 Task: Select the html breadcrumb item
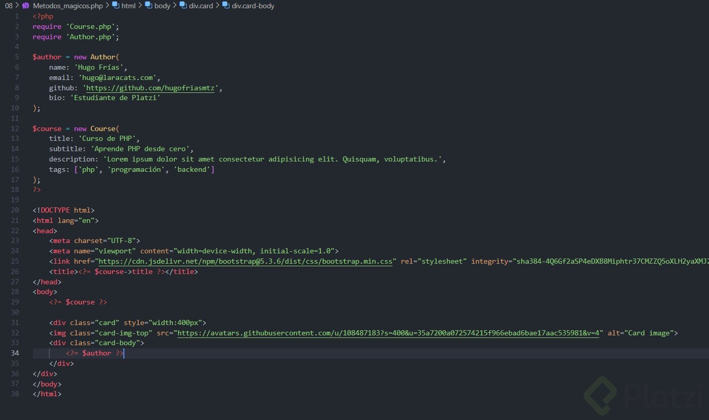point(128,6)
